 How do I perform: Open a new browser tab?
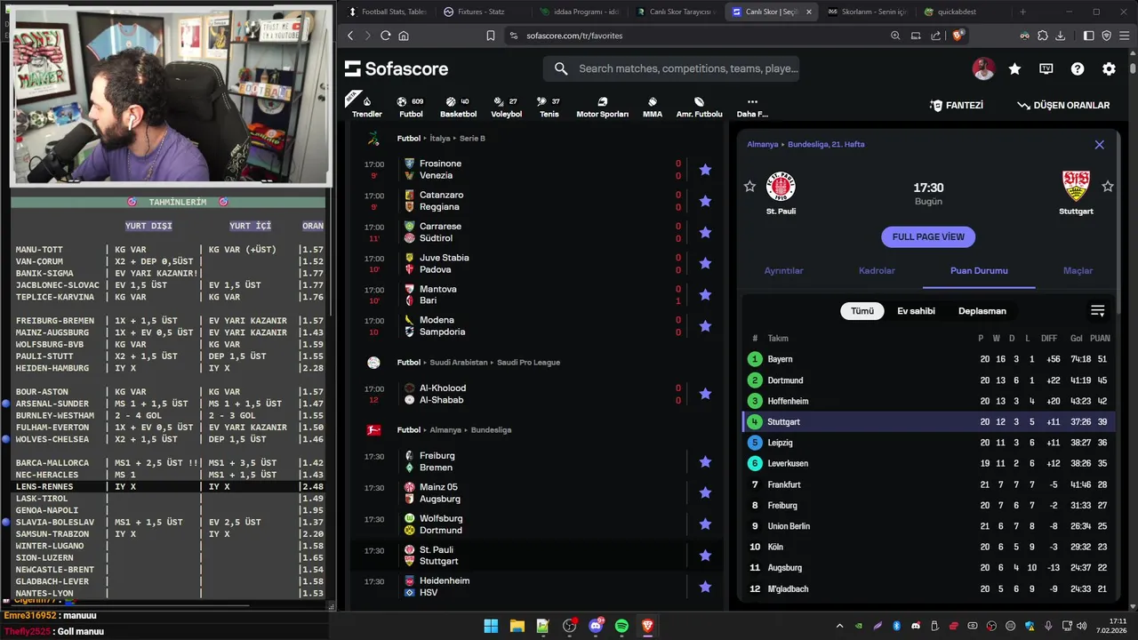click(x=1022, y=12)
